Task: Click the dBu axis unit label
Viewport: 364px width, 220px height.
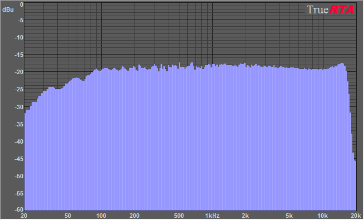Action: tap(8, 10)
